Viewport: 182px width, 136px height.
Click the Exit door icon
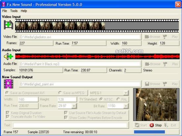[166, 125]
